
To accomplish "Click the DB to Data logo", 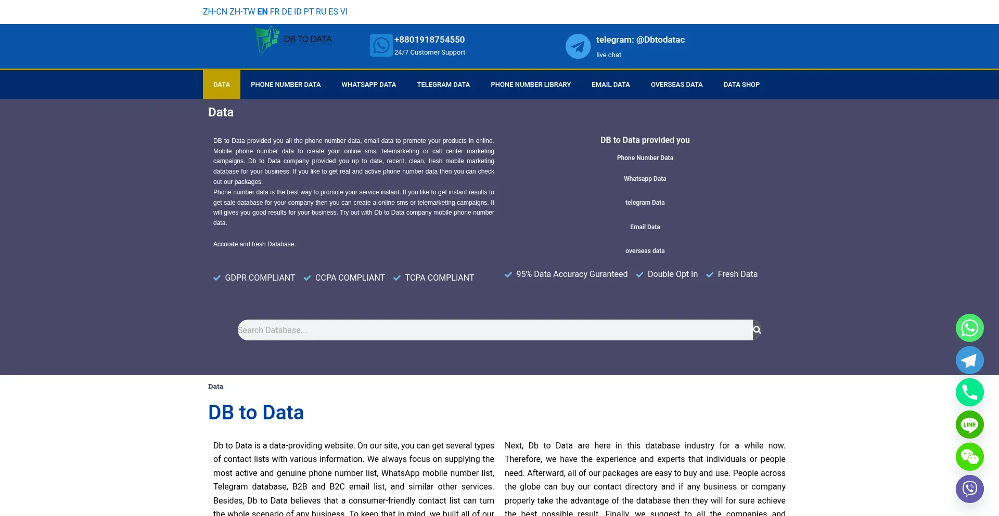I will tap(293, 41).
